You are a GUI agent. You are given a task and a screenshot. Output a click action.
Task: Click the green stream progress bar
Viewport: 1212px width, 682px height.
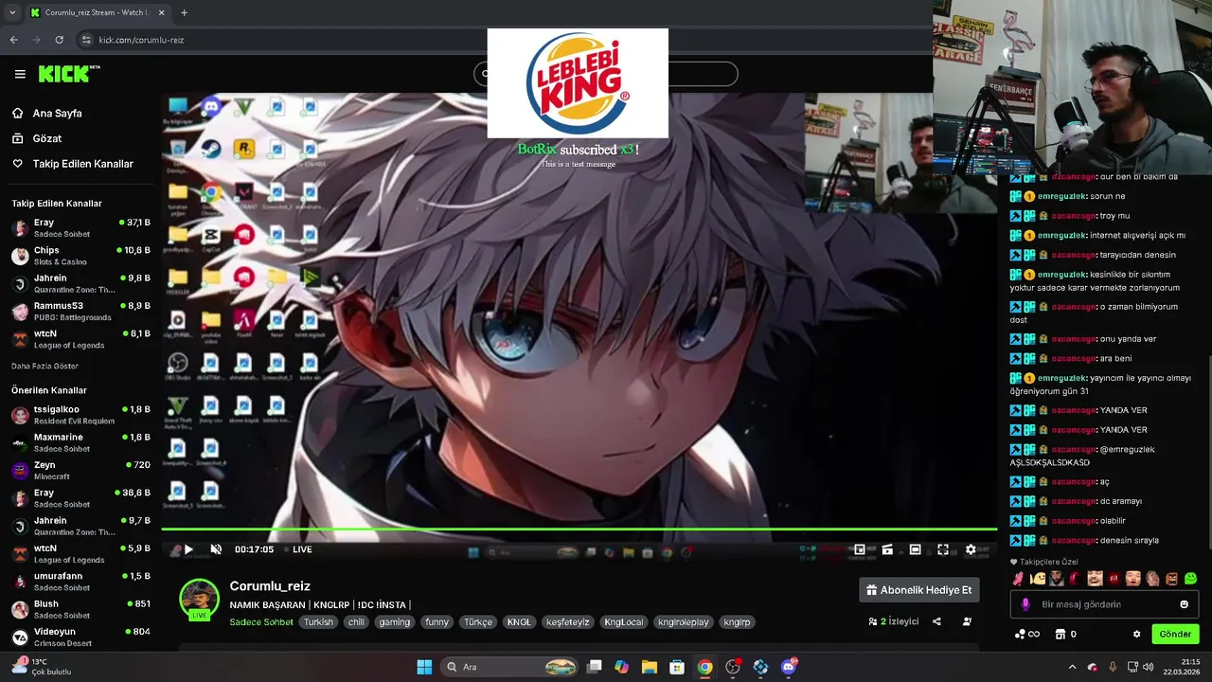pos(579,529)
